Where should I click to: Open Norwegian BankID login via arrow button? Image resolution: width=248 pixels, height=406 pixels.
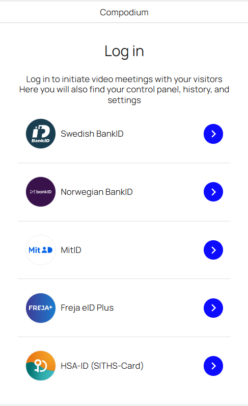pyautogui.click(x=213, y=192)
